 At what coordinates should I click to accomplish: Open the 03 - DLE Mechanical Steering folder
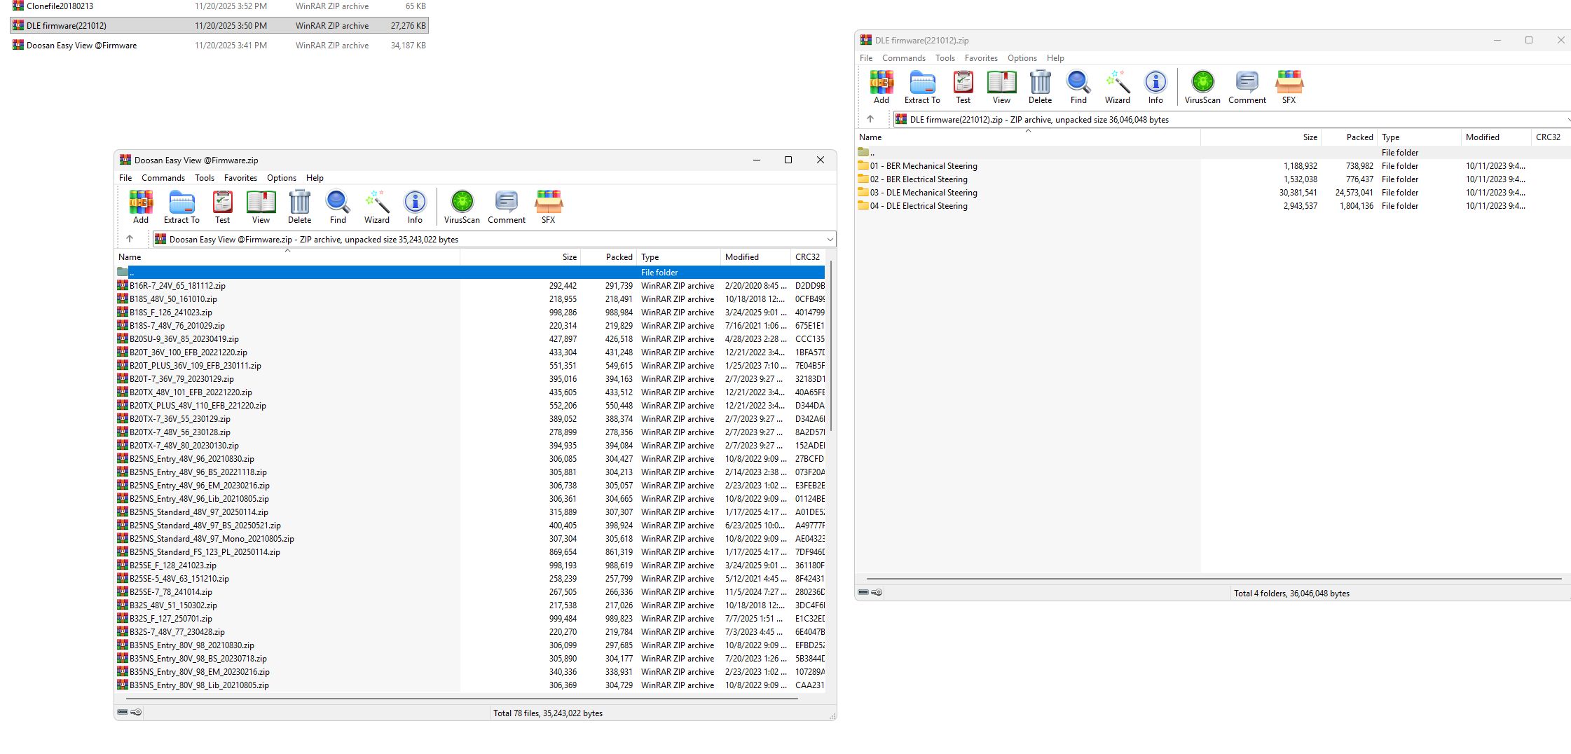925,192
